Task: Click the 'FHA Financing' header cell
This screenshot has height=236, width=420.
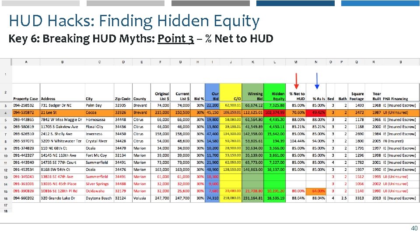Action: tap(400, 93)
